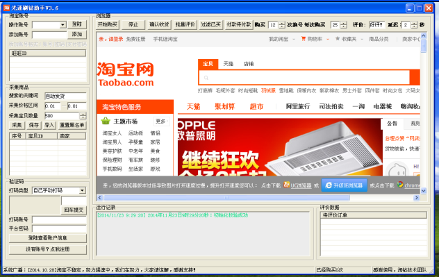Click 付款待付款 button
439x277 pixels.
click(239, 24)
